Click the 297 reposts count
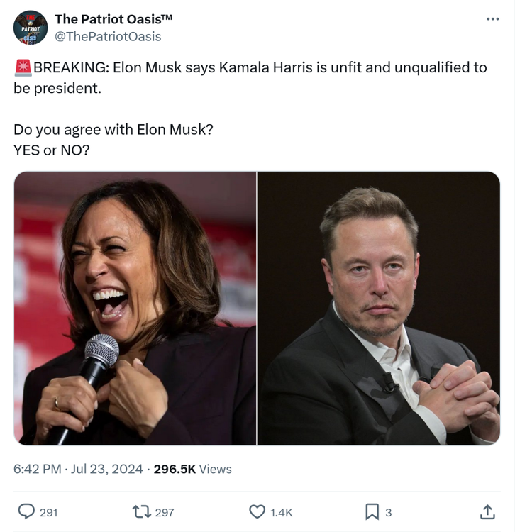 pos(164,512)
